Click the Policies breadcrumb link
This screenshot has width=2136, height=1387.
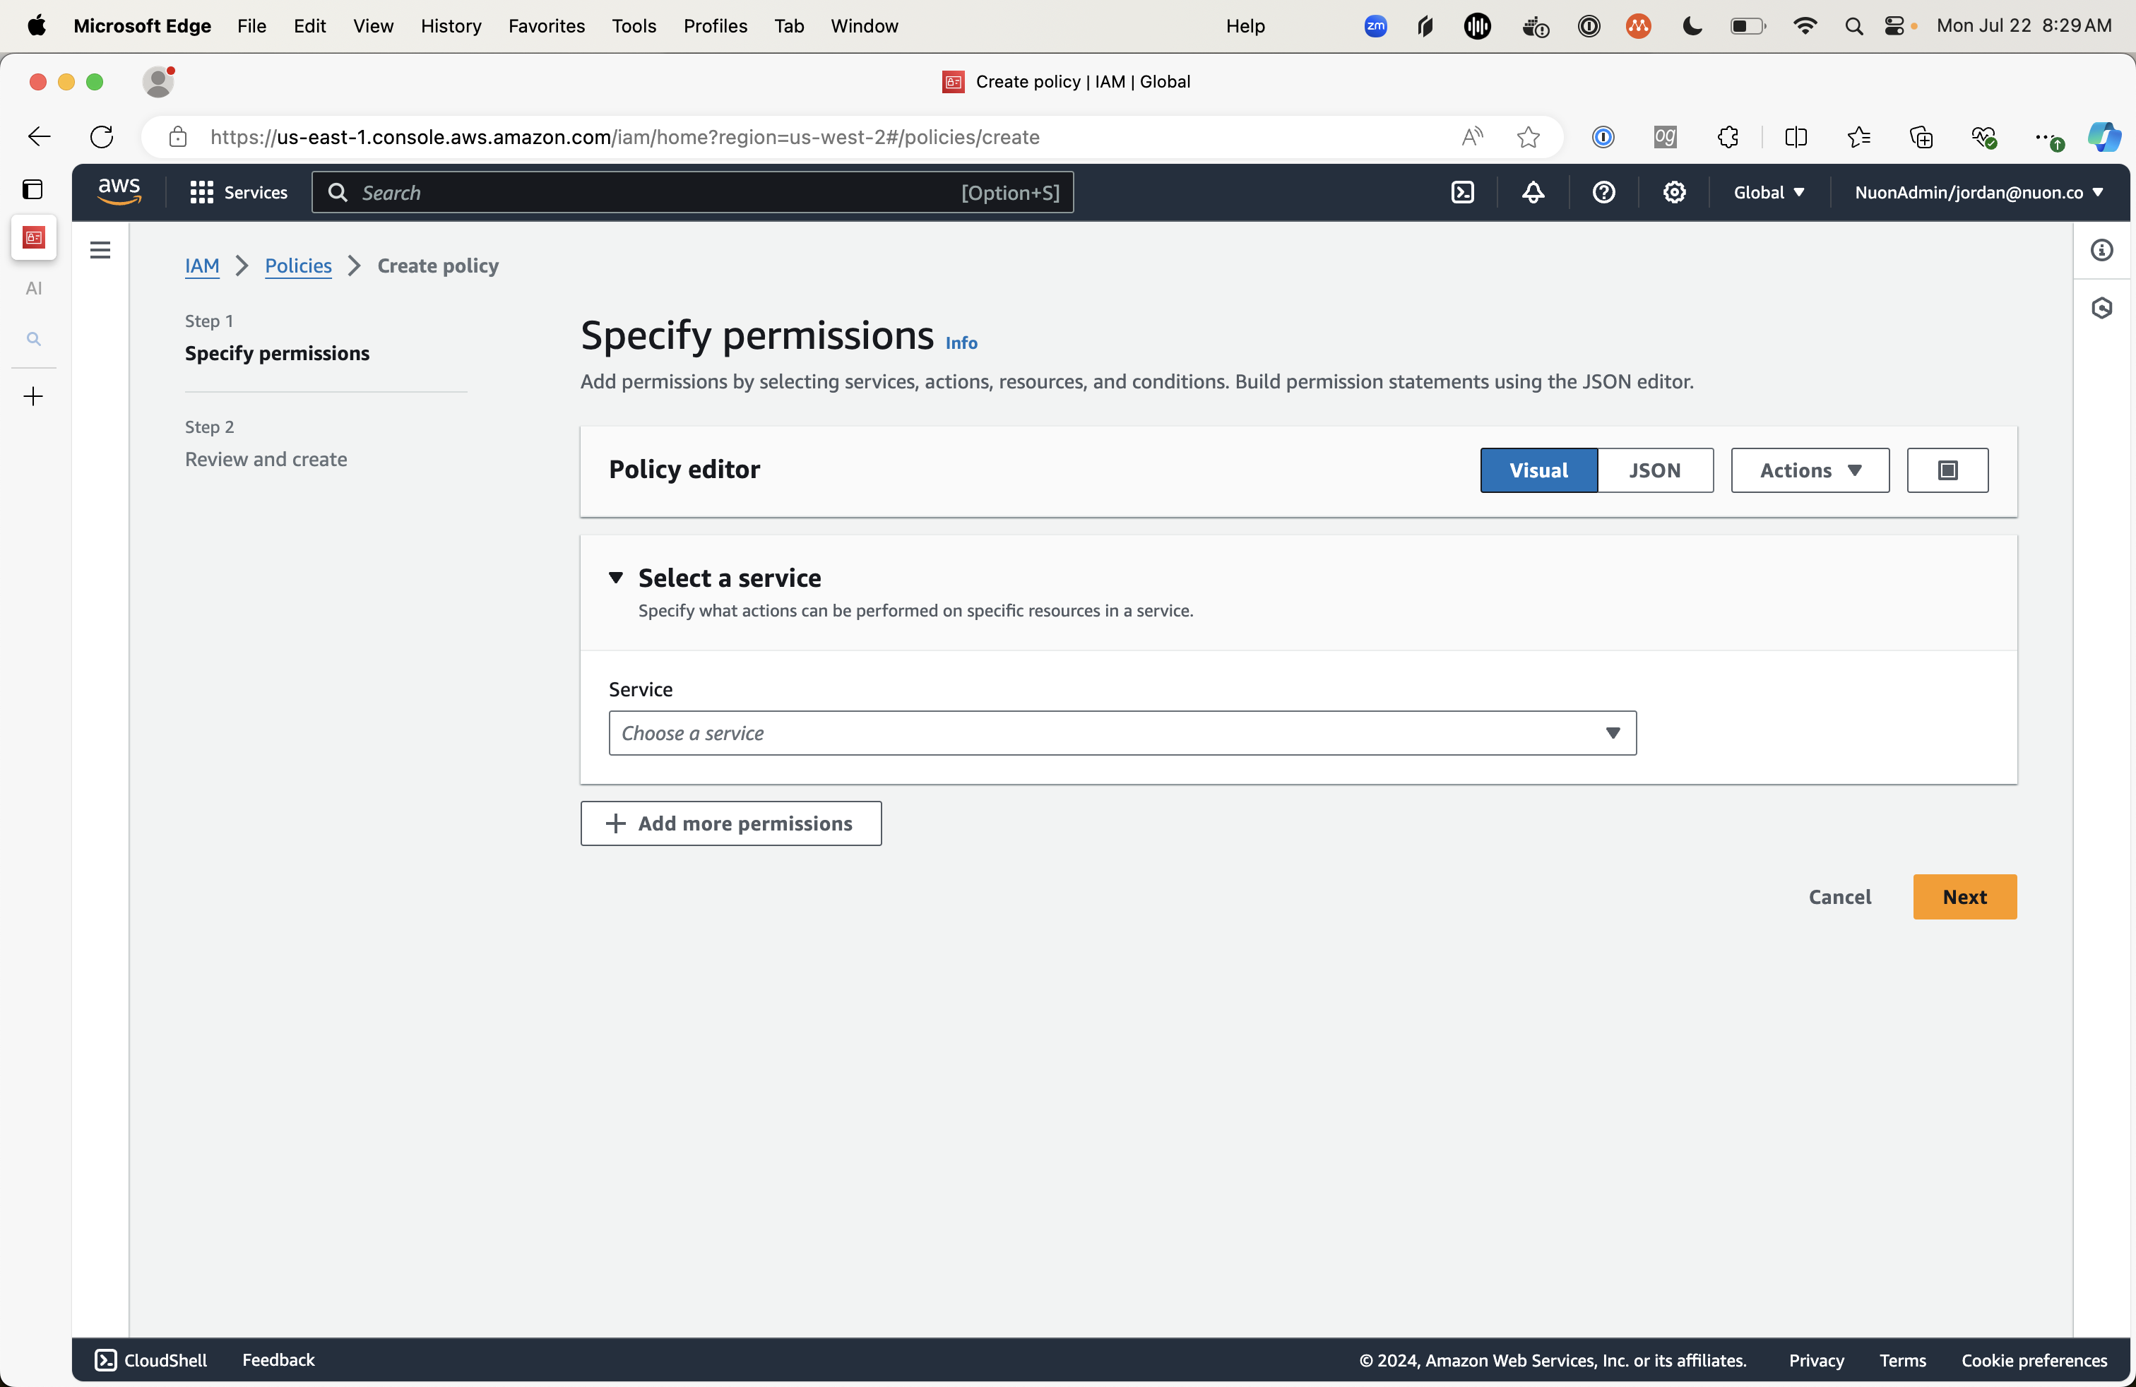click(298, 266)
